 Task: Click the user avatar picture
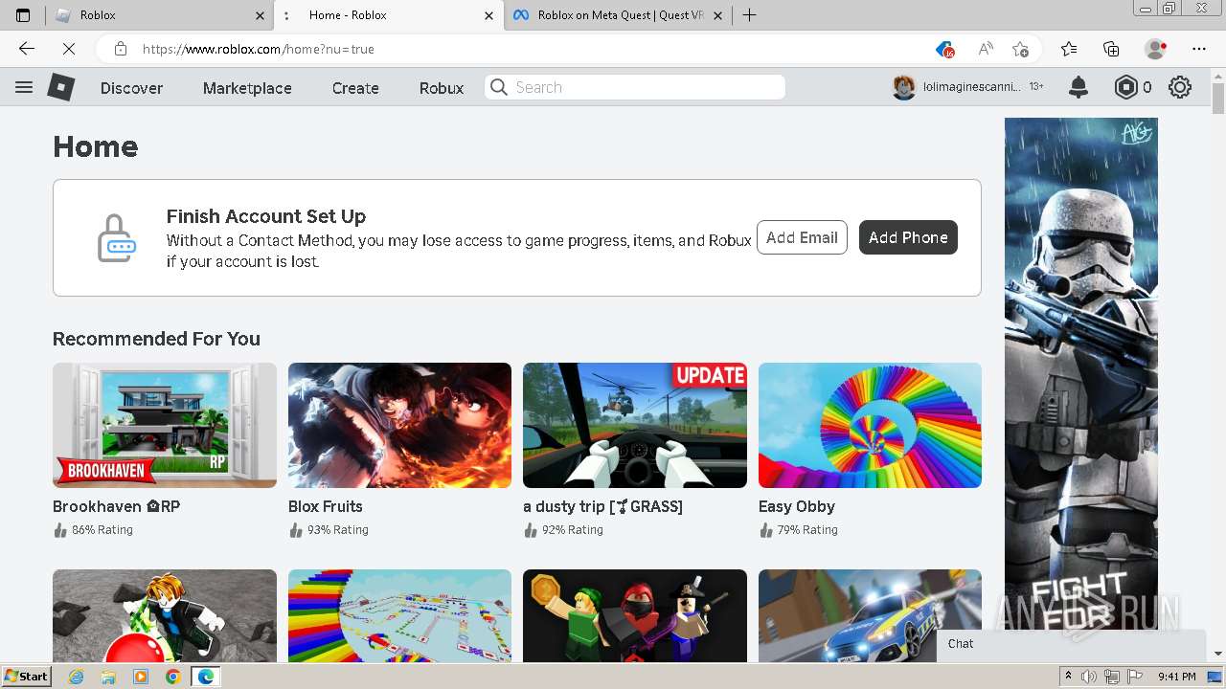point(904,87)
